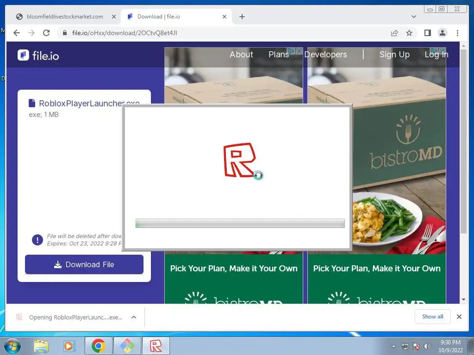Select the Download | file.io tab
This screenshot has width=474, height=355.
pos(176,17)
